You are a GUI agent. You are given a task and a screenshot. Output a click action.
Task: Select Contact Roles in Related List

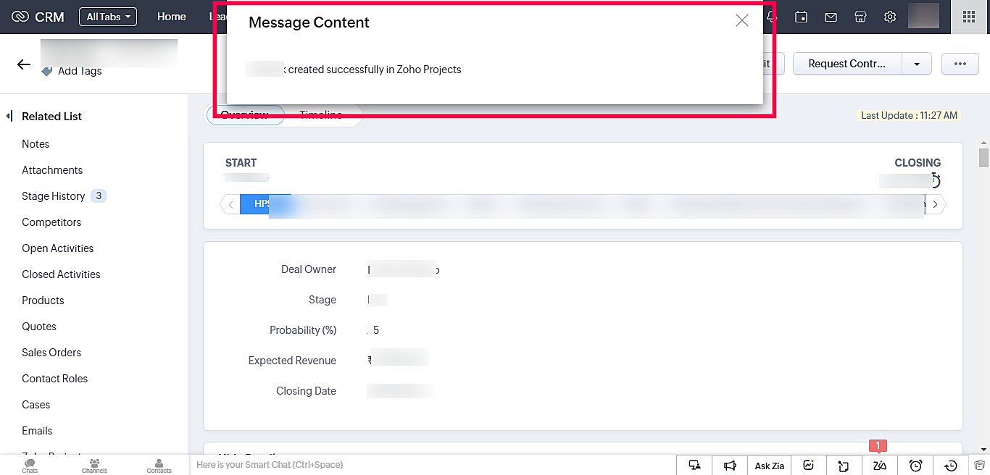pos(54,379)
